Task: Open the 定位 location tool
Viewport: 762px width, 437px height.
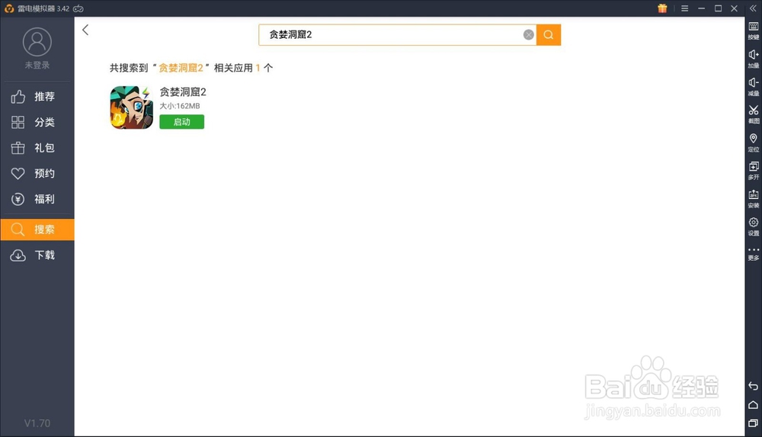Action: click(x=754, y=143)
